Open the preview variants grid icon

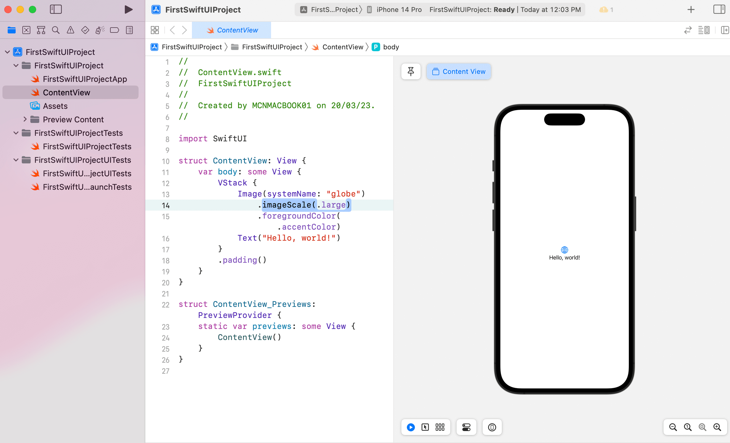tap(440, 427)
